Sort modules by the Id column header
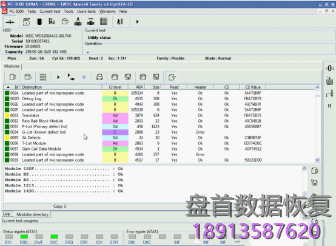Screen dimensions: 336x246 click(12, 87)
